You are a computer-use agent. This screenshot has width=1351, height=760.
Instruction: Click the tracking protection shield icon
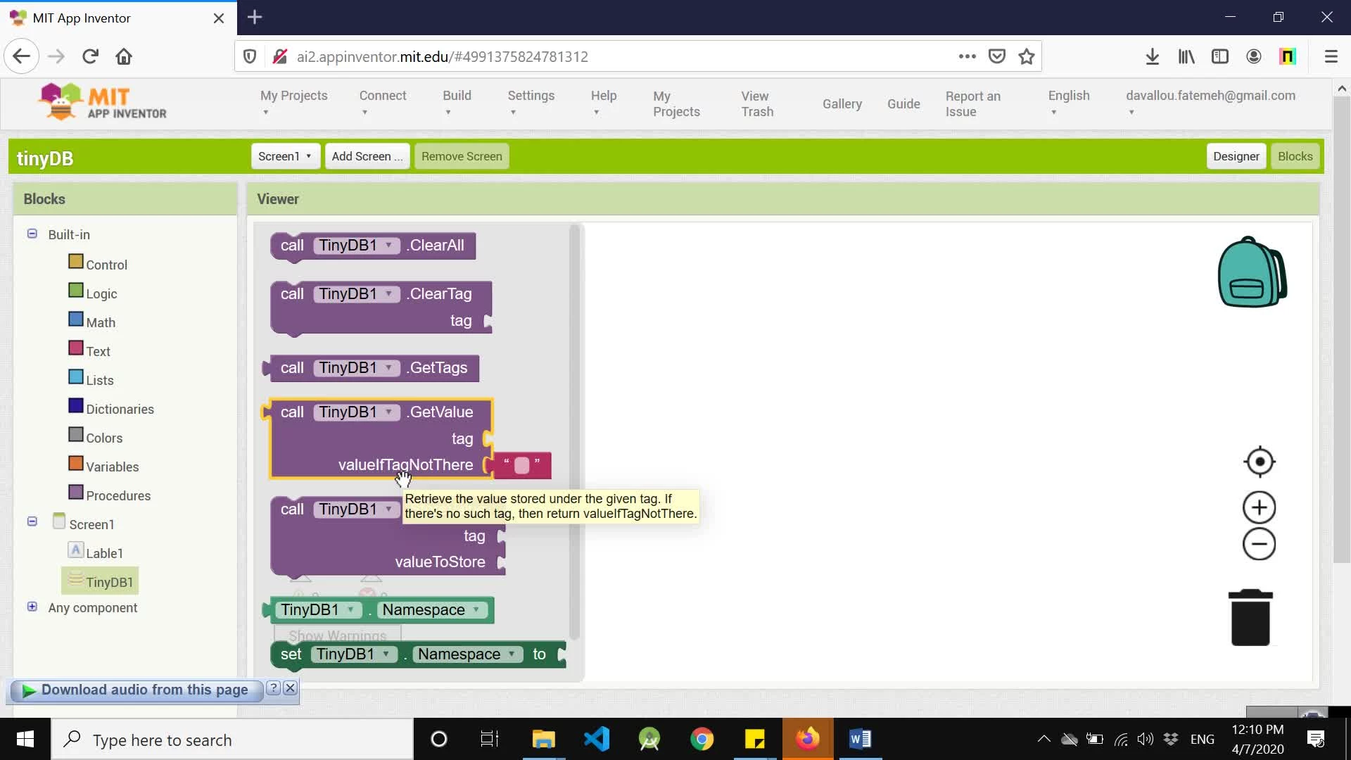250,56
